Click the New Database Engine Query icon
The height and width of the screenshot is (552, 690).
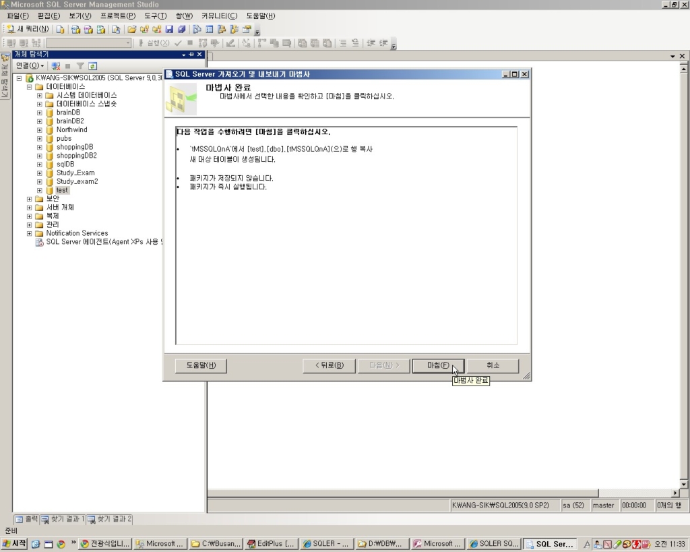(60, 30)
